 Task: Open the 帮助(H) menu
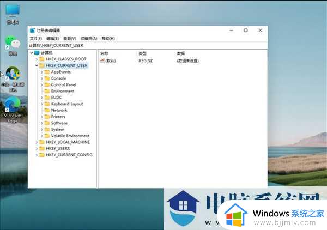(x=108, y=38)
